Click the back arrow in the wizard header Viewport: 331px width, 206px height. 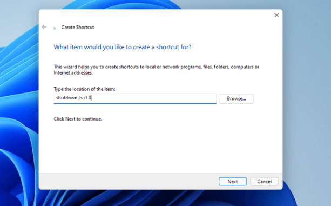[44, 27]
